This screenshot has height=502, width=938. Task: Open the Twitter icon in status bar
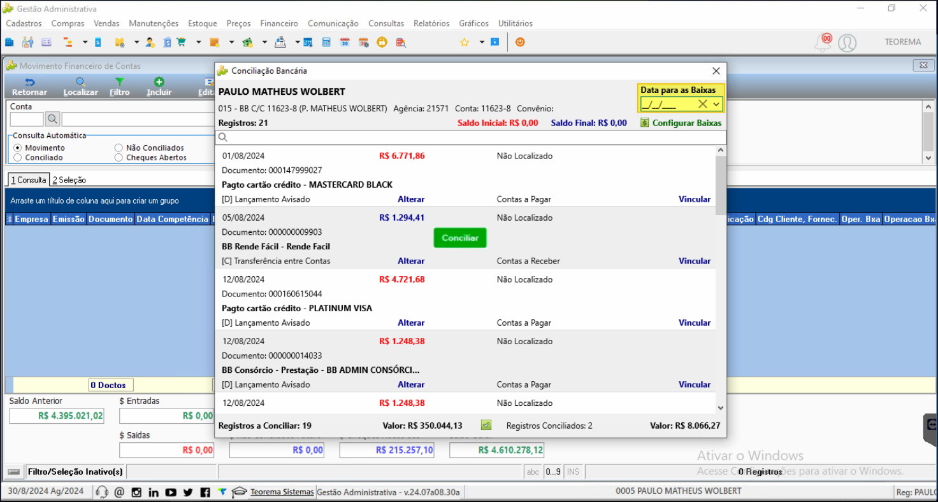click(x=188, y=492)
